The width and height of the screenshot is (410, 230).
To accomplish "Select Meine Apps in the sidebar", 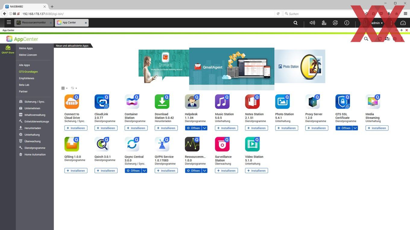I will point(26,48).
